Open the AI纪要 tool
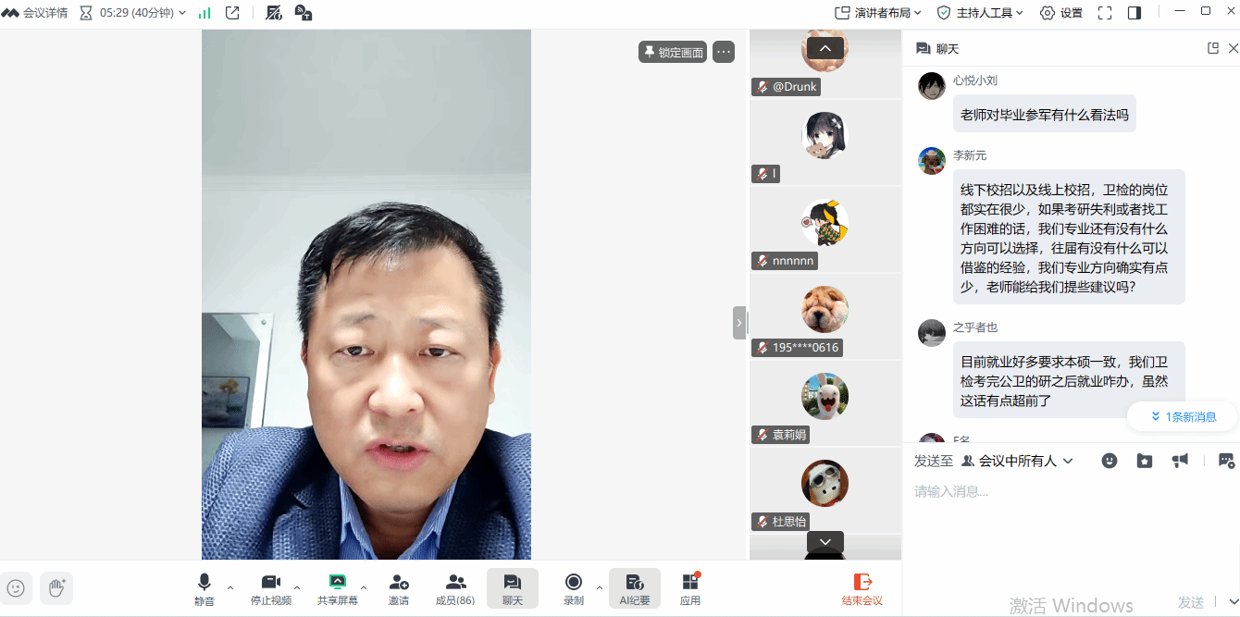The image size is (1240, 617). click(x=634, y=588)
